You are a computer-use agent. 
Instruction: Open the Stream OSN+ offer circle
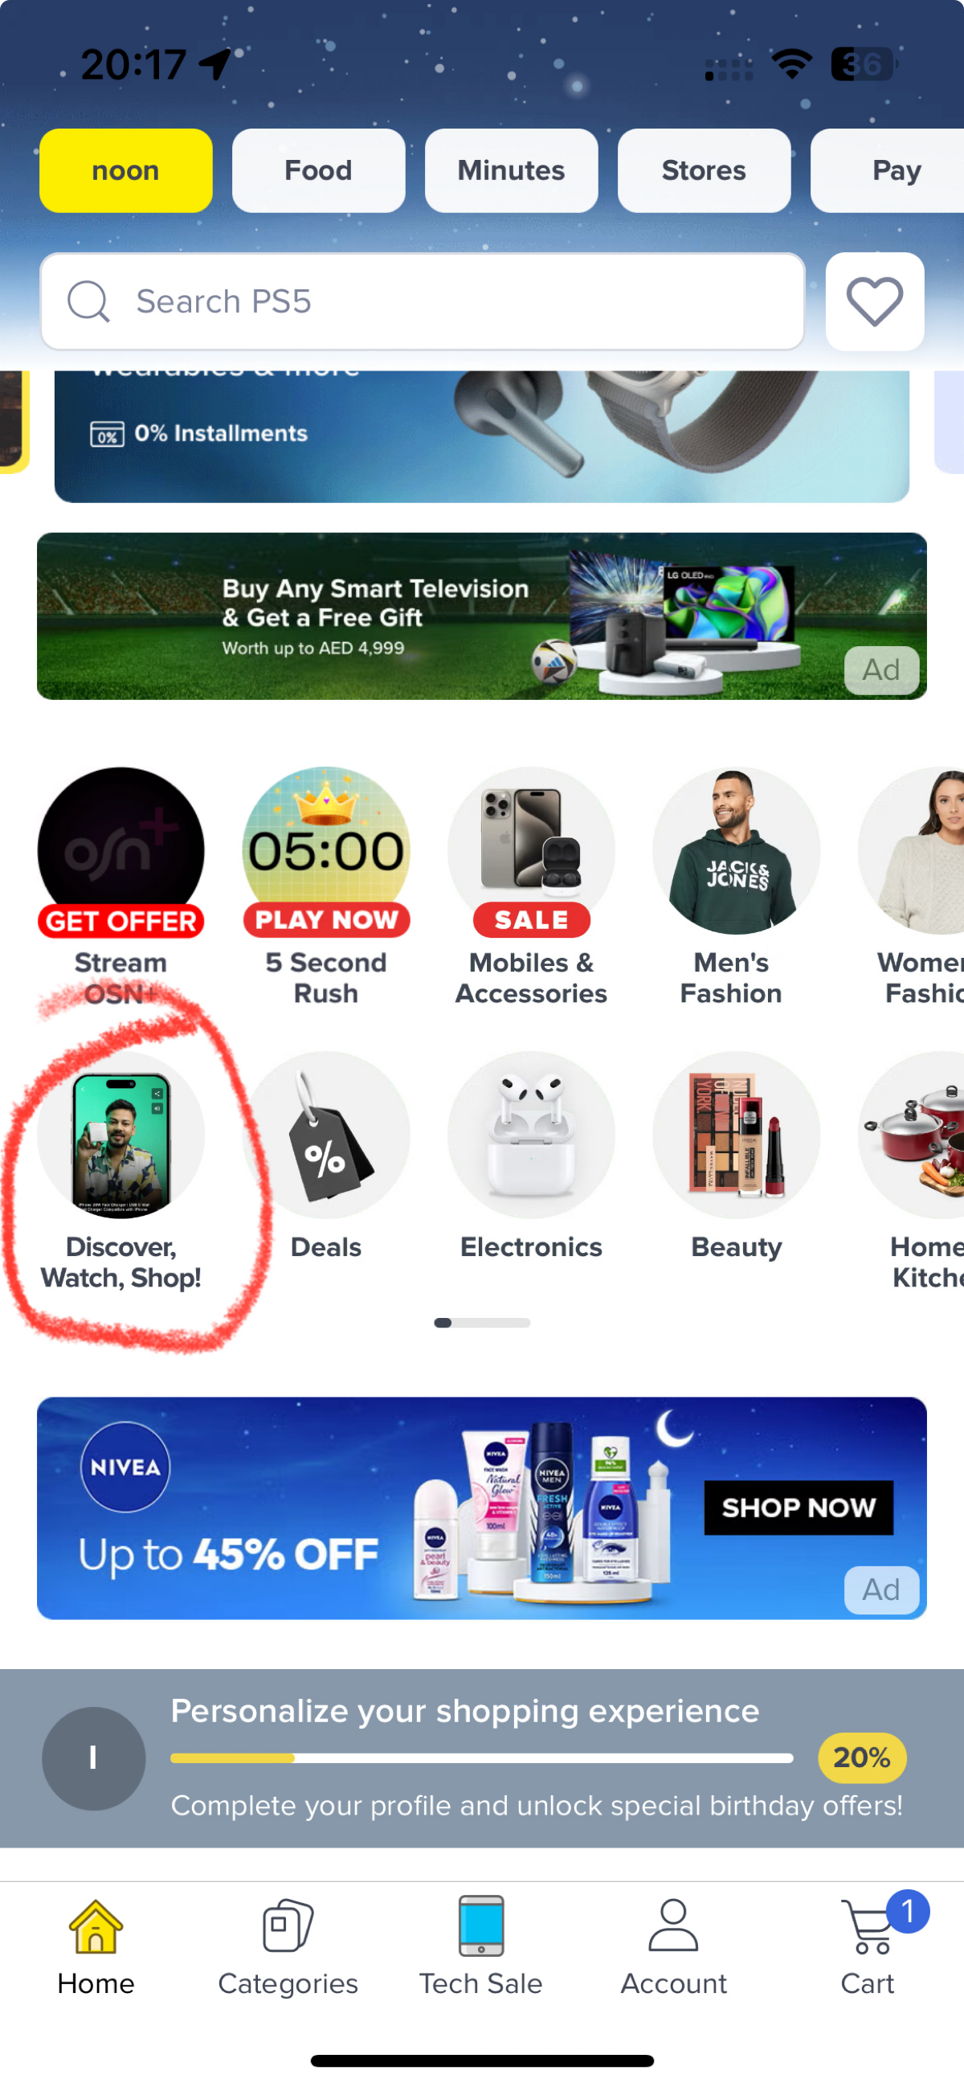click(120, 853)
